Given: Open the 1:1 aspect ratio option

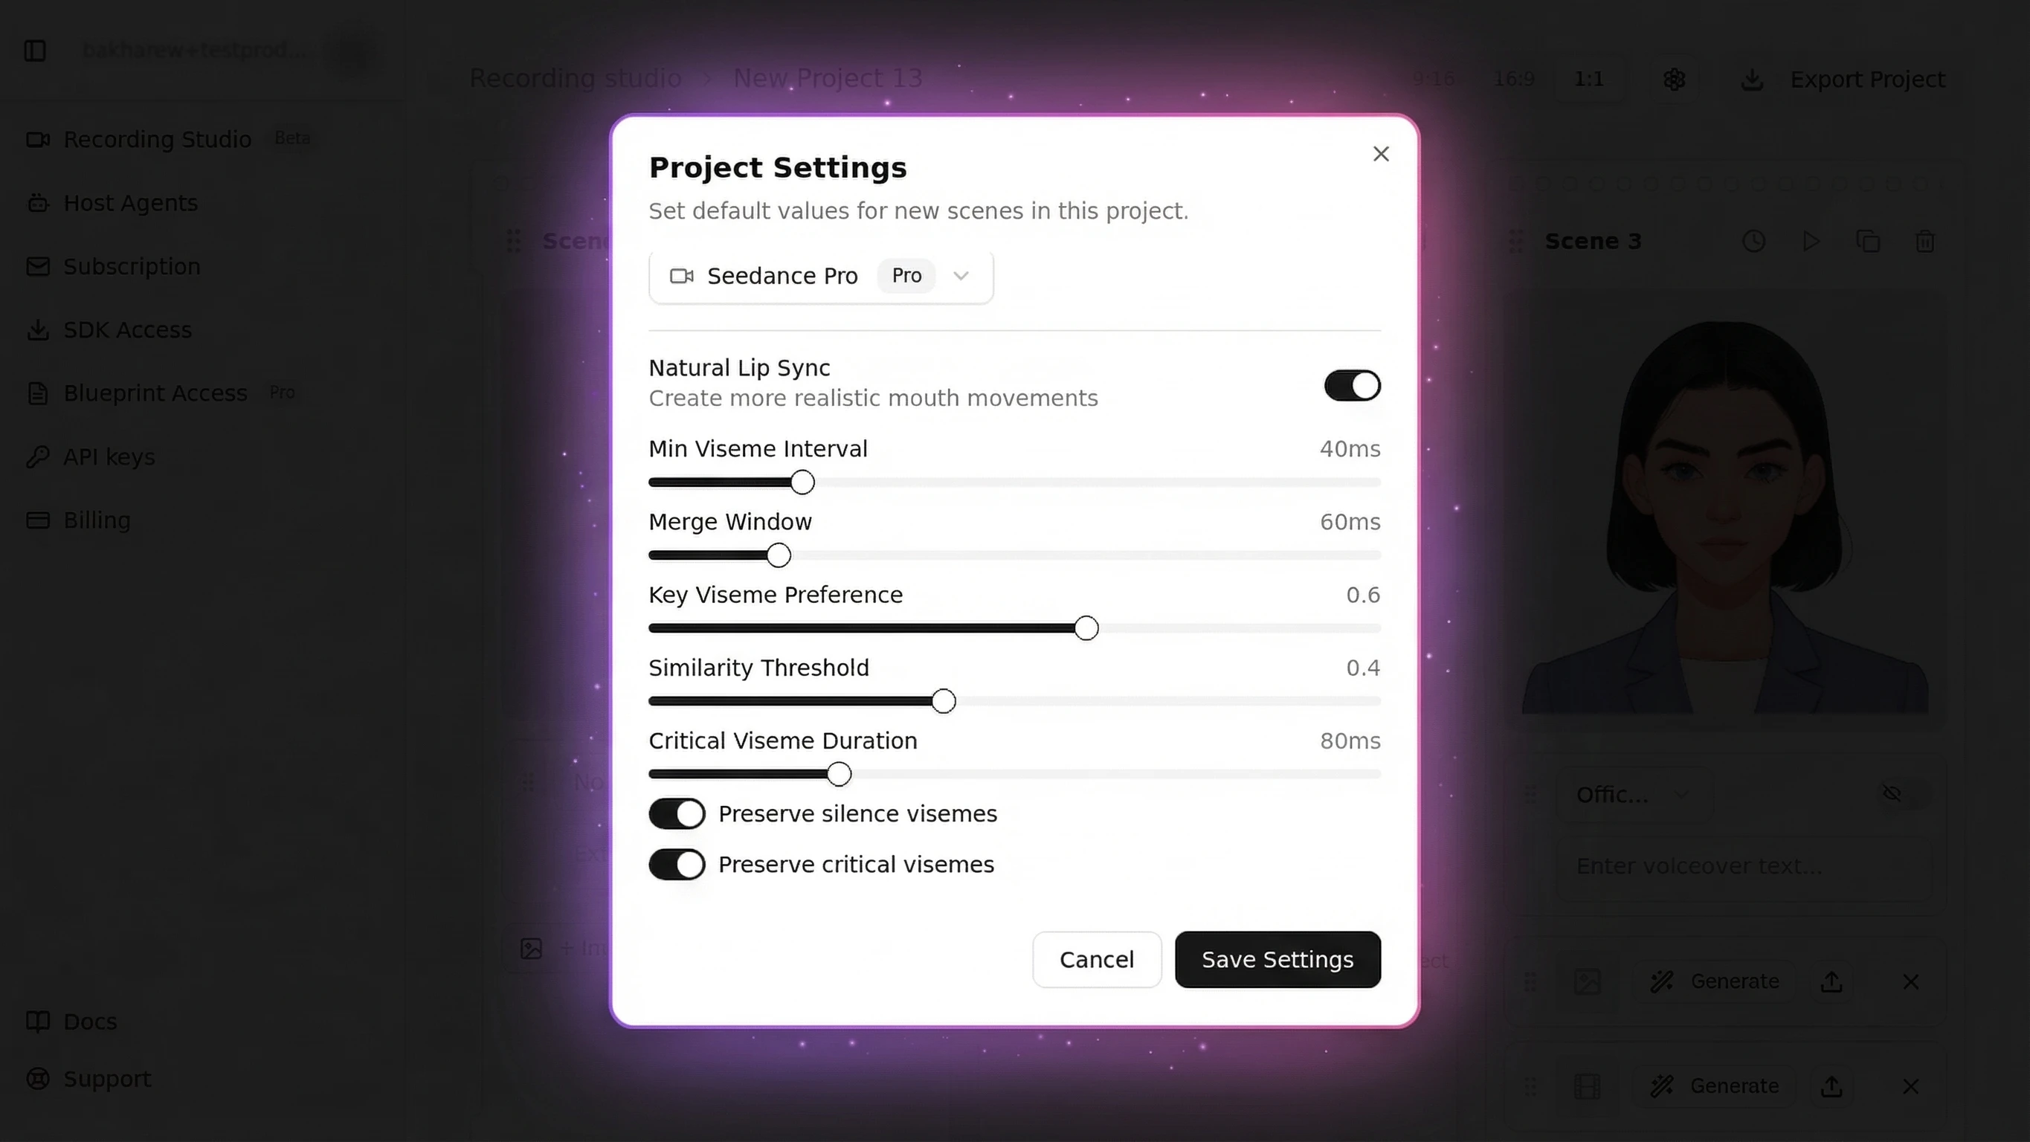Looking at the screenshot, I should click(x=1589, y=79).
